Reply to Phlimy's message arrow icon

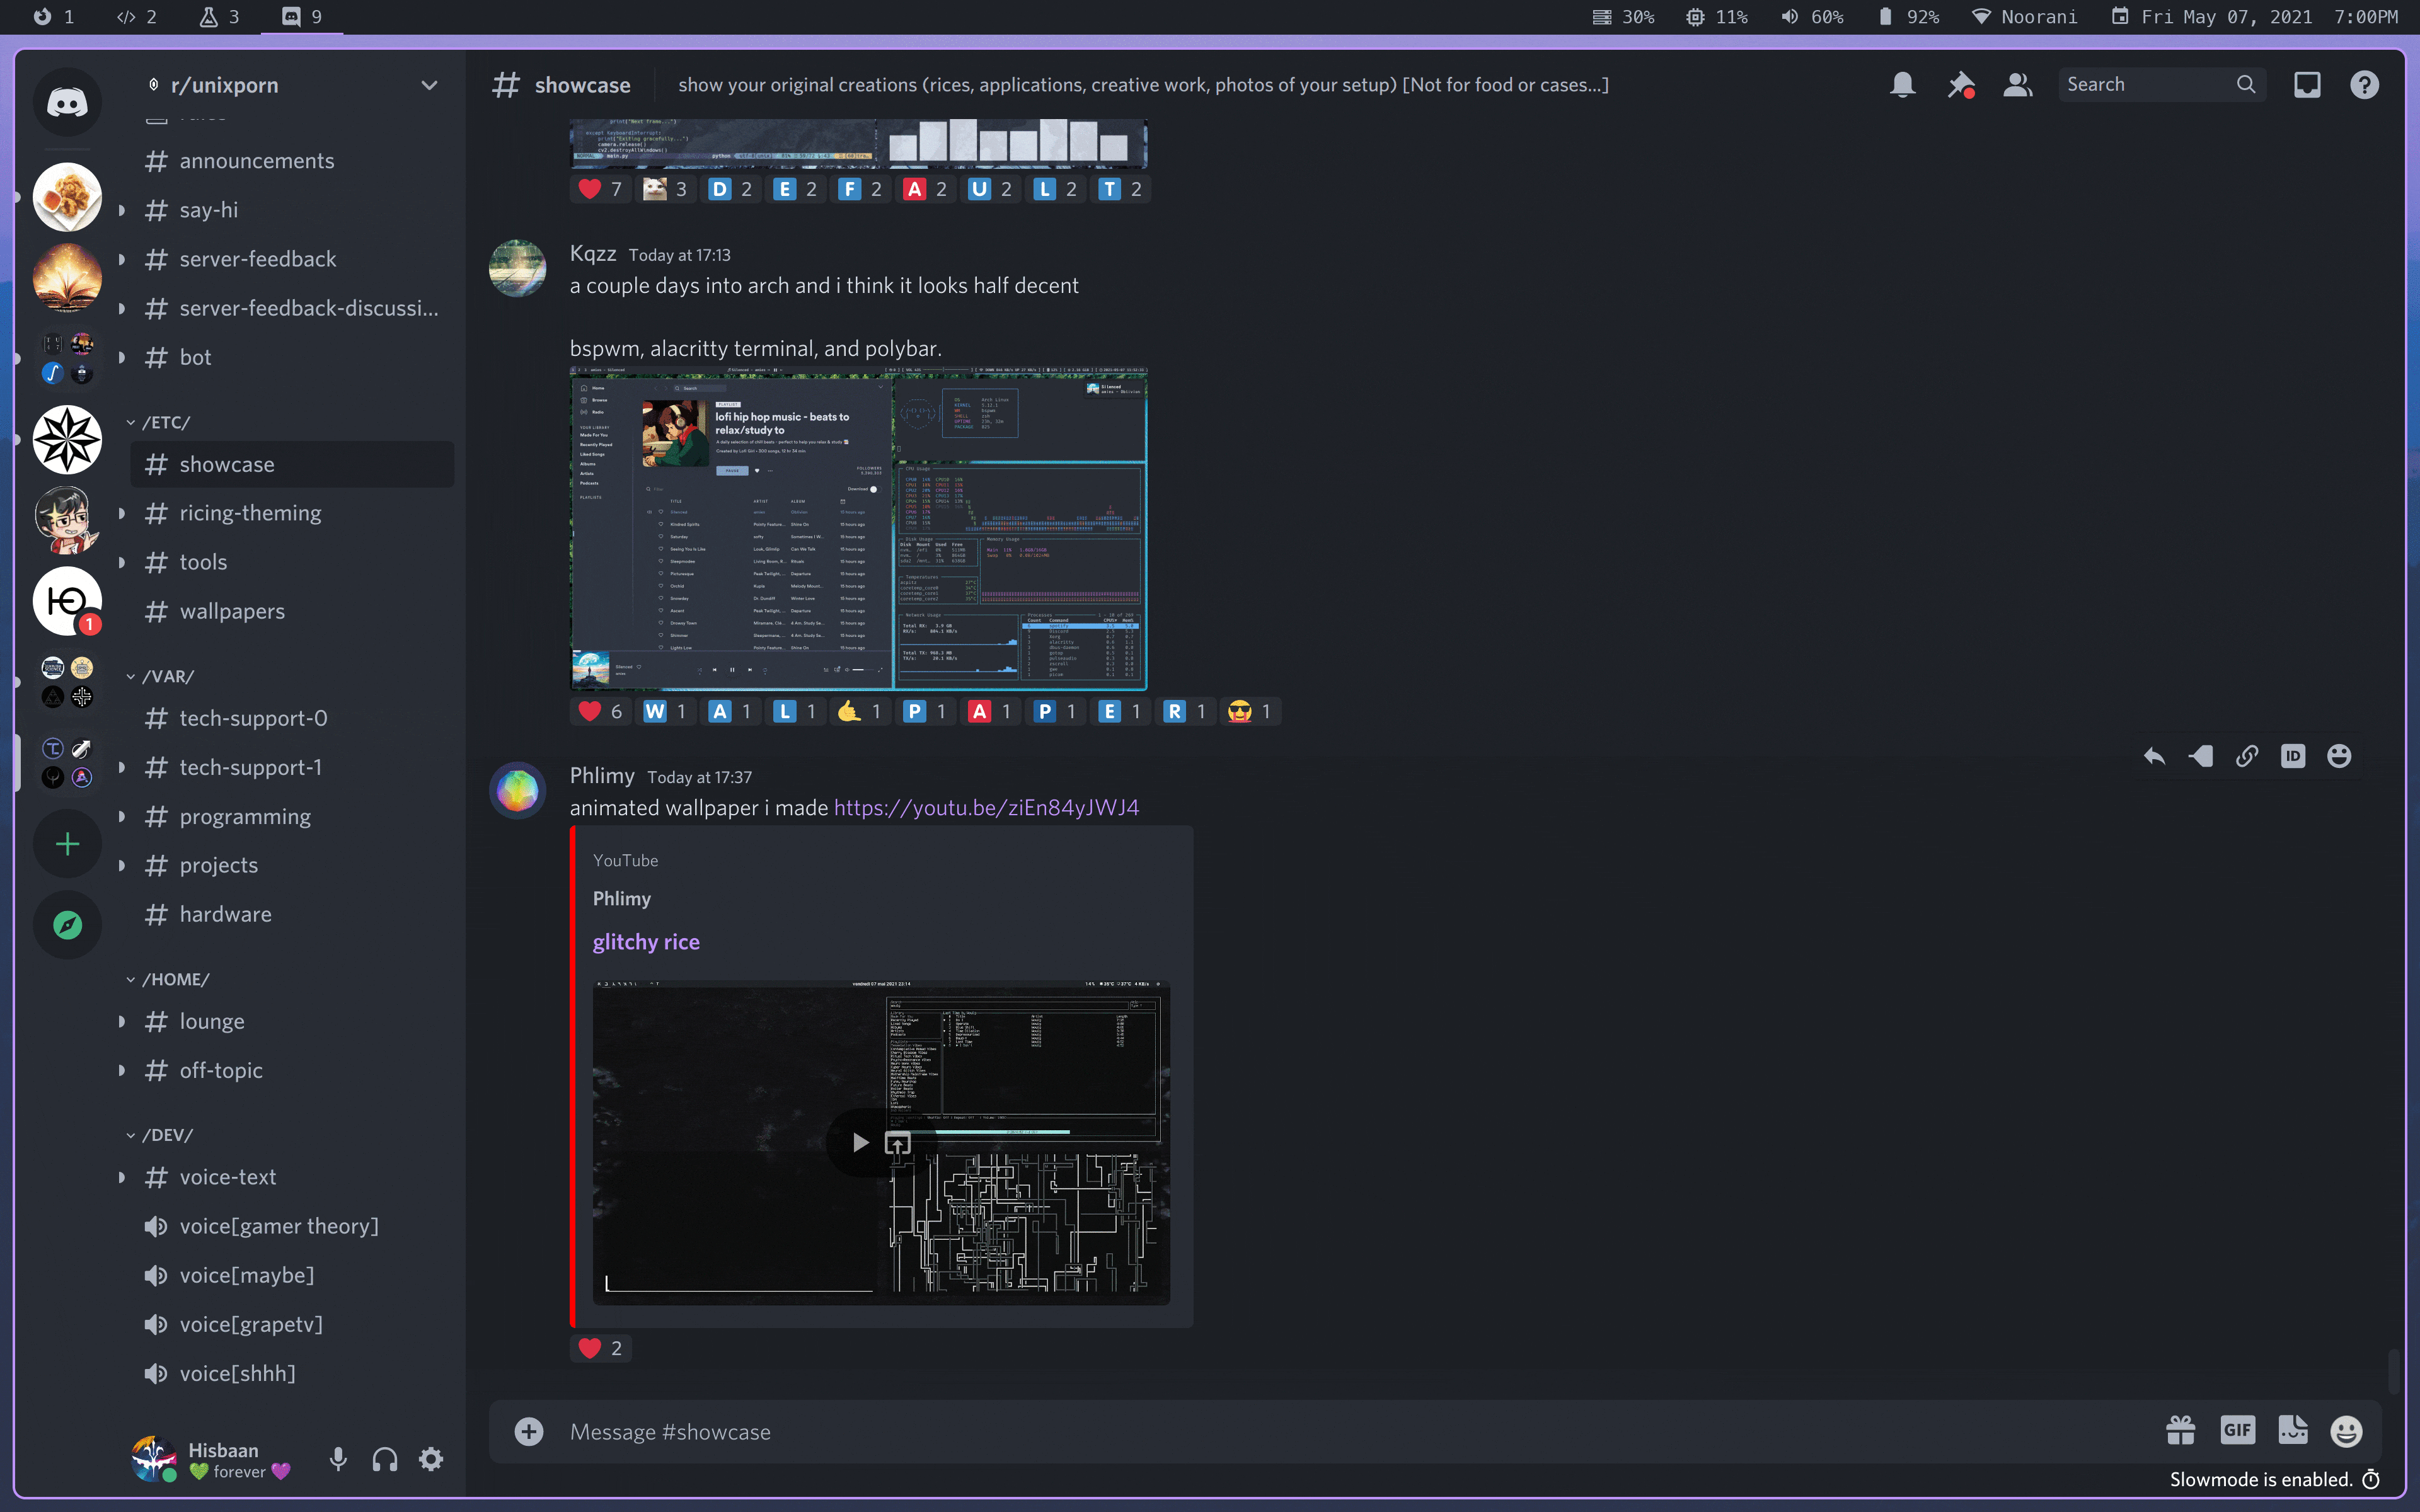point(2154,756)
